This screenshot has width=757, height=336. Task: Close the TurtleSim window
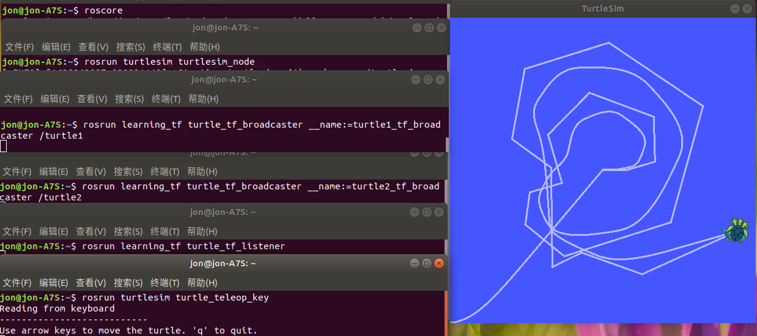click(747, 9)
